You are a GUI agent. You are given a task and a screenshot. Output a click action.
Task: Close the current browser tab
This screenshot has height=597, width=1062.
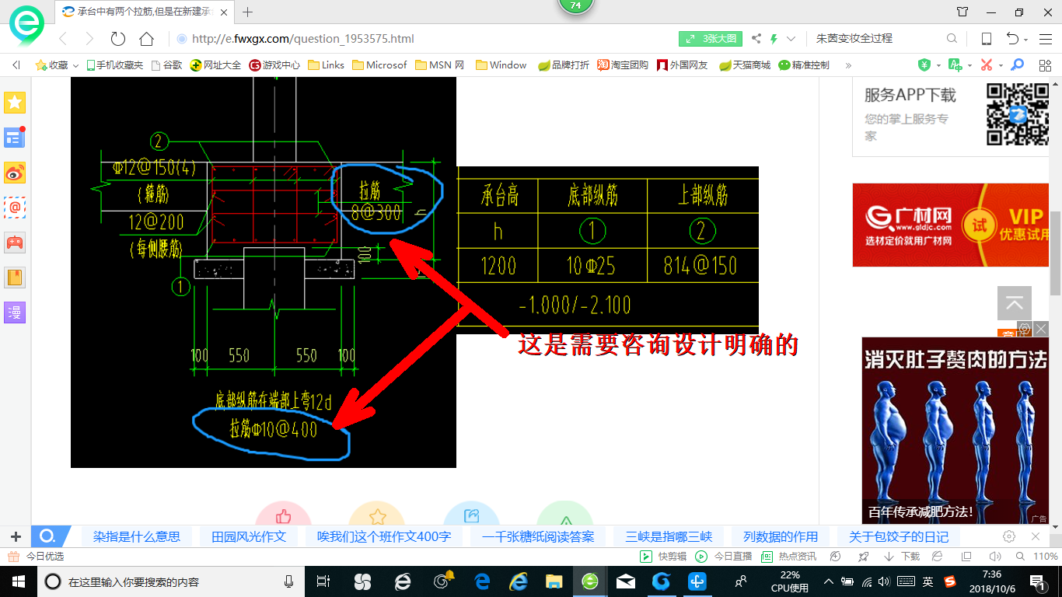224,12
